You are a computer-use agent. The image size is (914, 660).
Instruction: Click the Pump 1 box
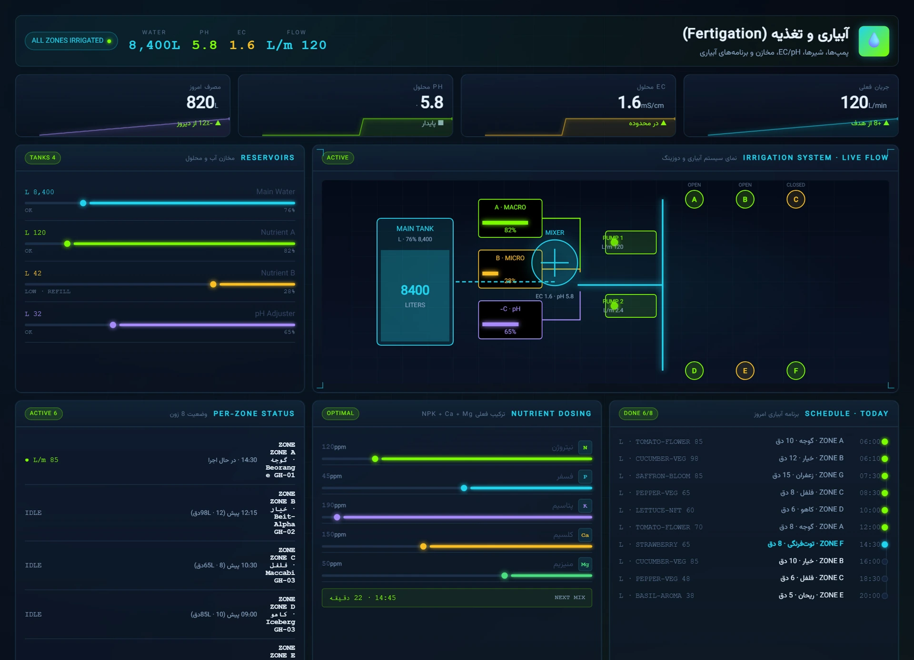coord(631,242)
